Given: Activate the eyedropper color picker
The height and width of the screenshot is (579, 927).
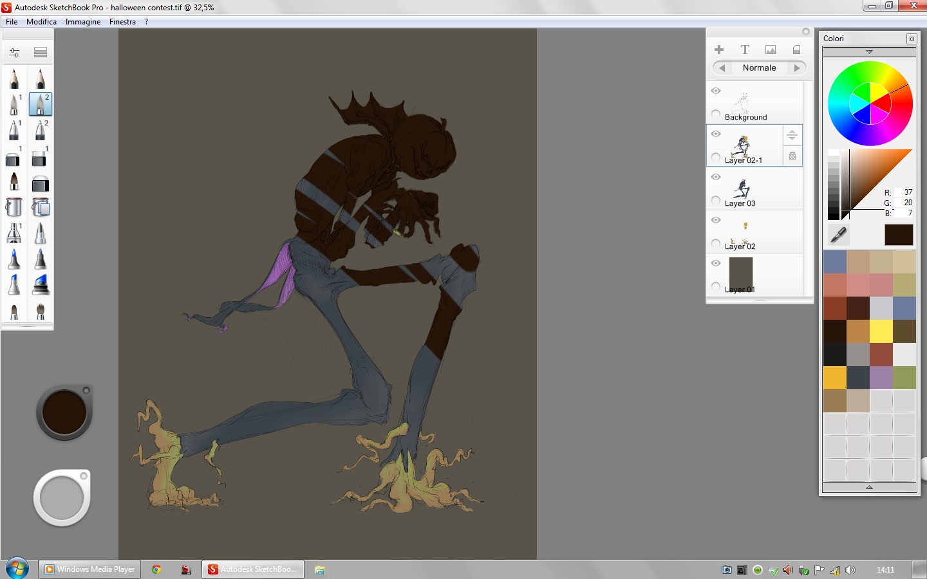Looking at the screenshot, I should [x=838, y=235].
